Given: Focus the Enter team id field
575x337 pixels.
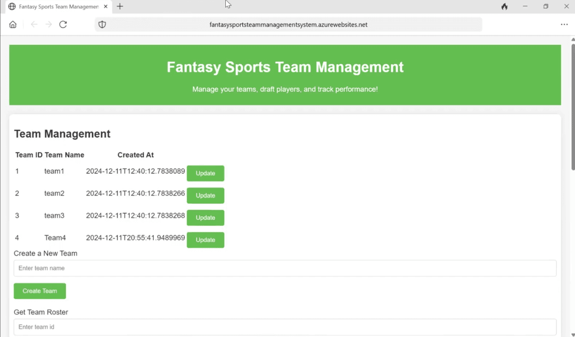Looking at the screenshot, I should coord(285,327).
